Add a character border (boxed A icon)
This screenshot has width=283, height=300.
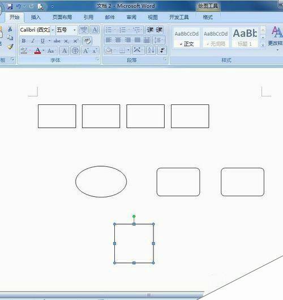(x=95, y=30)
